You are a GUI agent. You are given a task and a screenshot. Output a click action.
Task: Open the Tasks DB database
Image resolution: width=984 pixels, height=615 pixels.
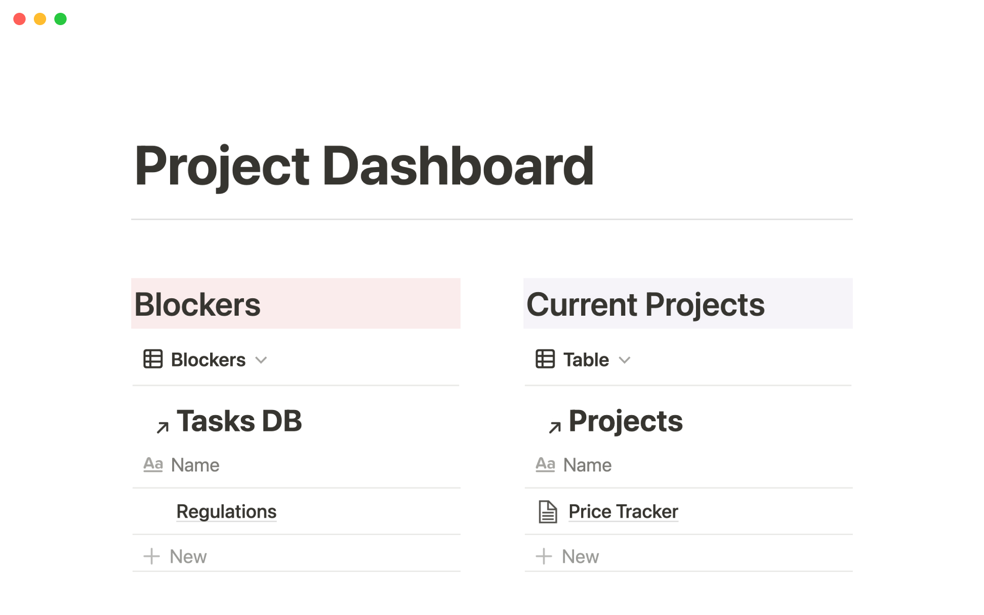pyautogui.click(x=239, y=420)
